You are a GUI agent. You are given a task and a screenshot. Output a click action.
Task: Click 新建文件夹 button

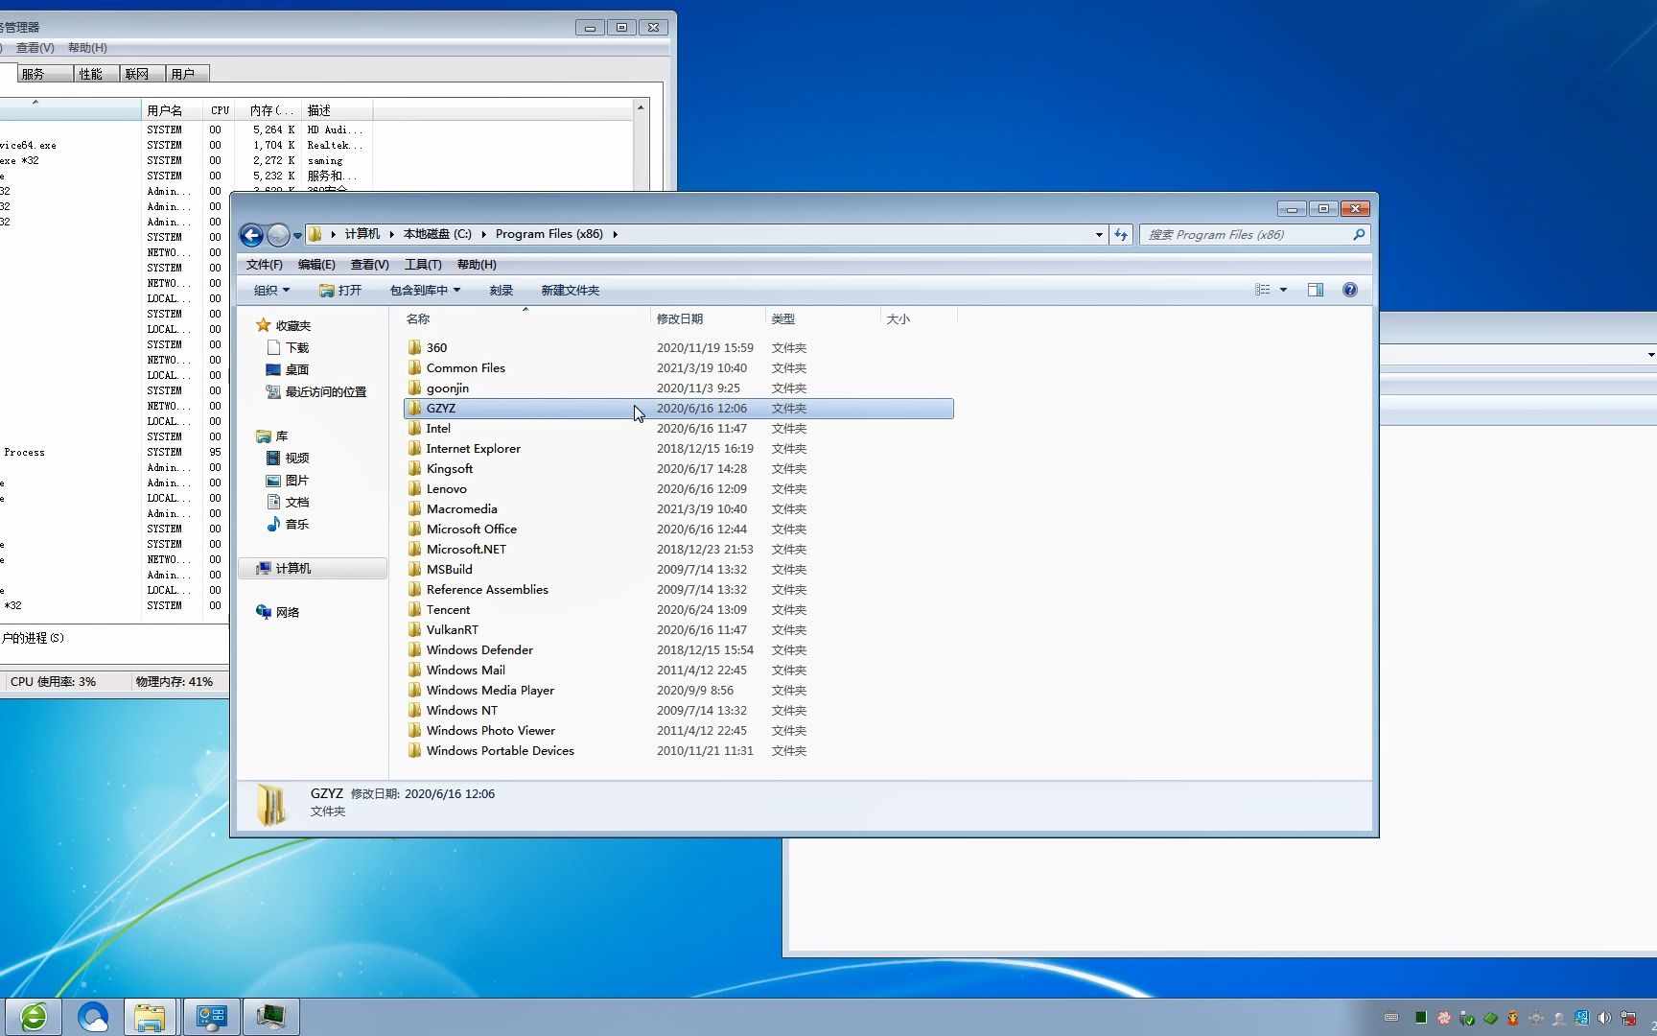pos(571,291)
